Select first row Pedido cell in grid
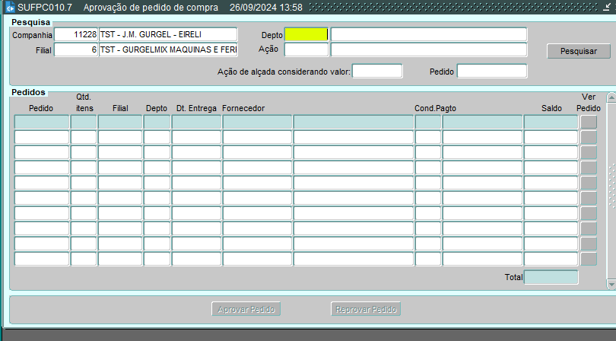This screenshot has width=616, height=341. [42, 122]
